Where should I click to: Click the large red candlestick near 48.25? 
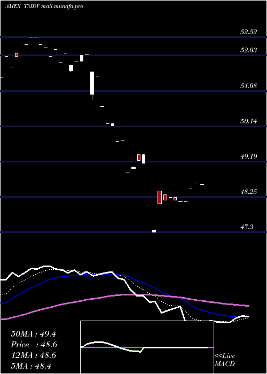[160, 197]
